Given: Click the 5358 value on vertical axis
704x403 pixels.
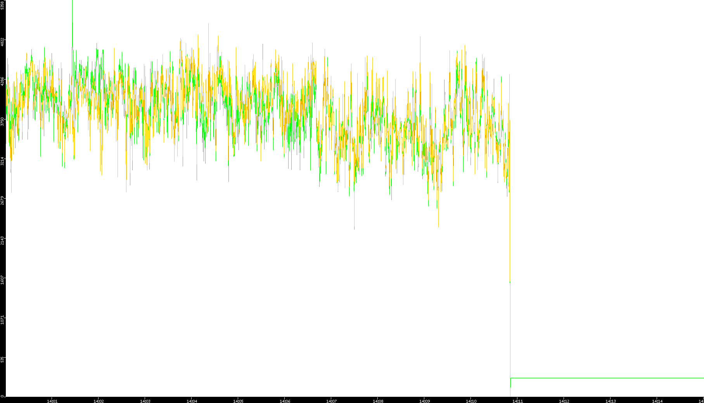Looking at the screenshot, I should click(2, 5).
